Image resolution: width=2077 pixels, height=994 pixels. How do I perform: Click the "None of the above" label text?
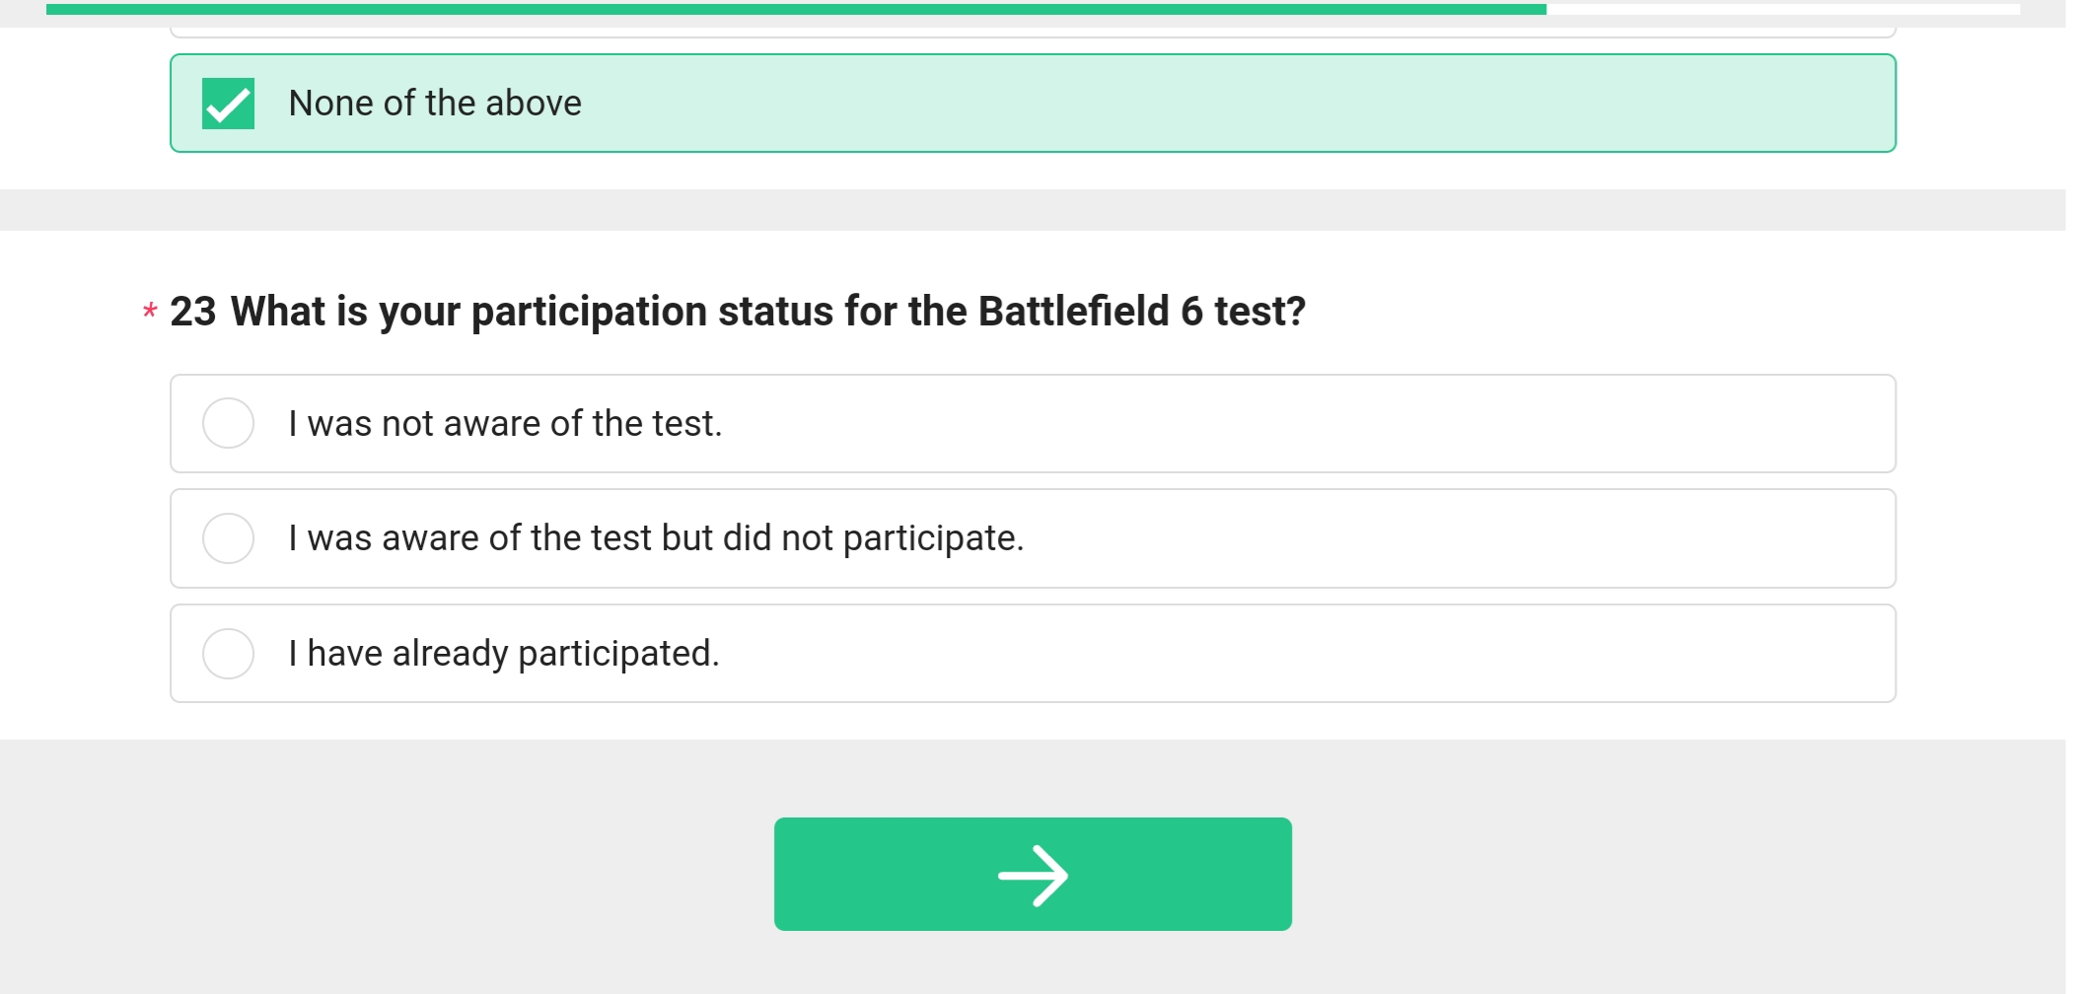(435, 104)
